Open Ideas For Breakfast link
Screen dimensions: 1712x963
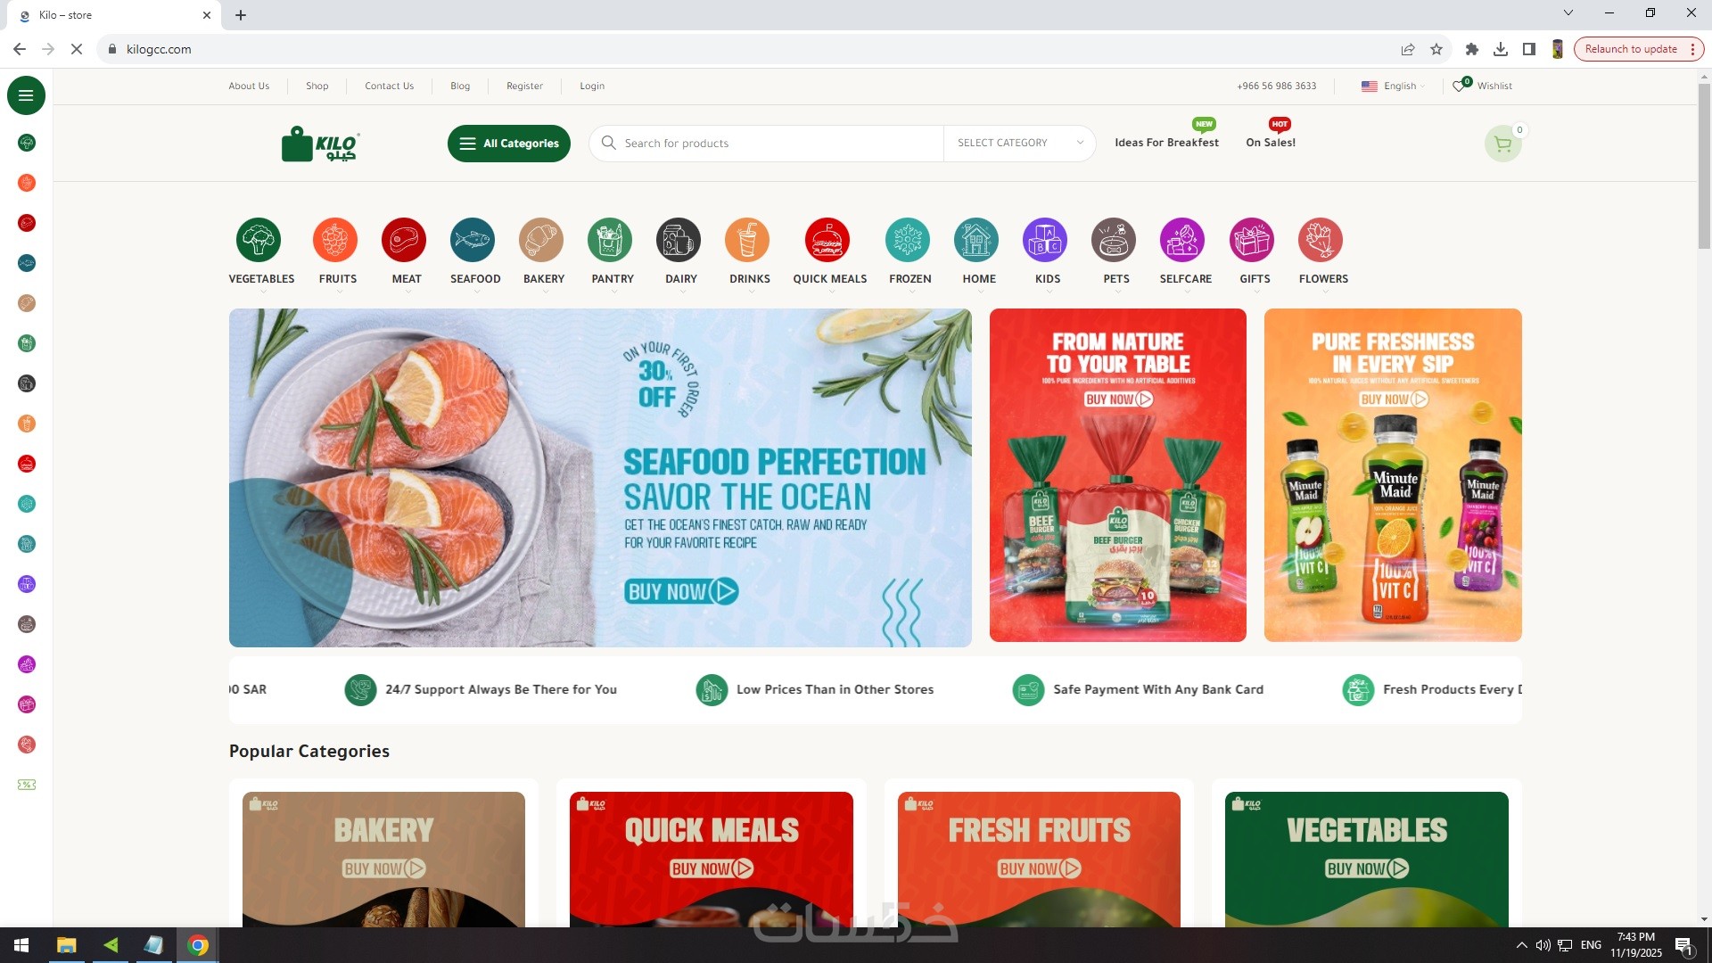tap(1166, 143)
